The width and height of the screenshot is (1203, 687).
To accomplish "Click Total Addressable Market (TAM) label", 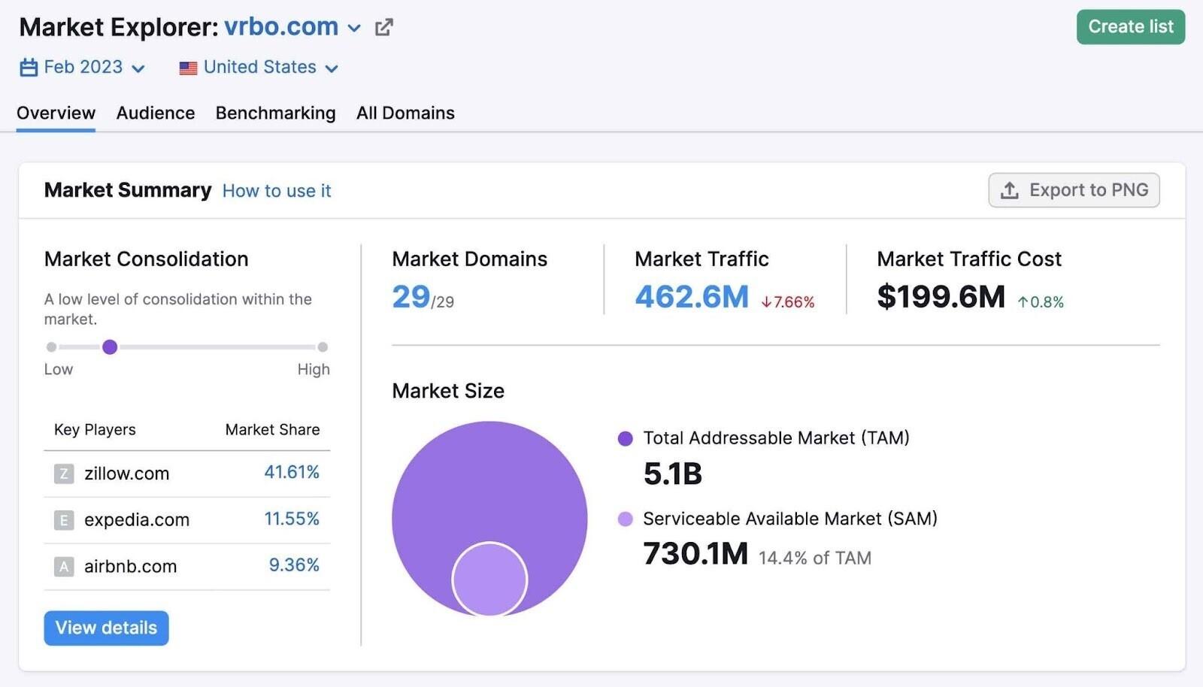I will coord(776,438).
